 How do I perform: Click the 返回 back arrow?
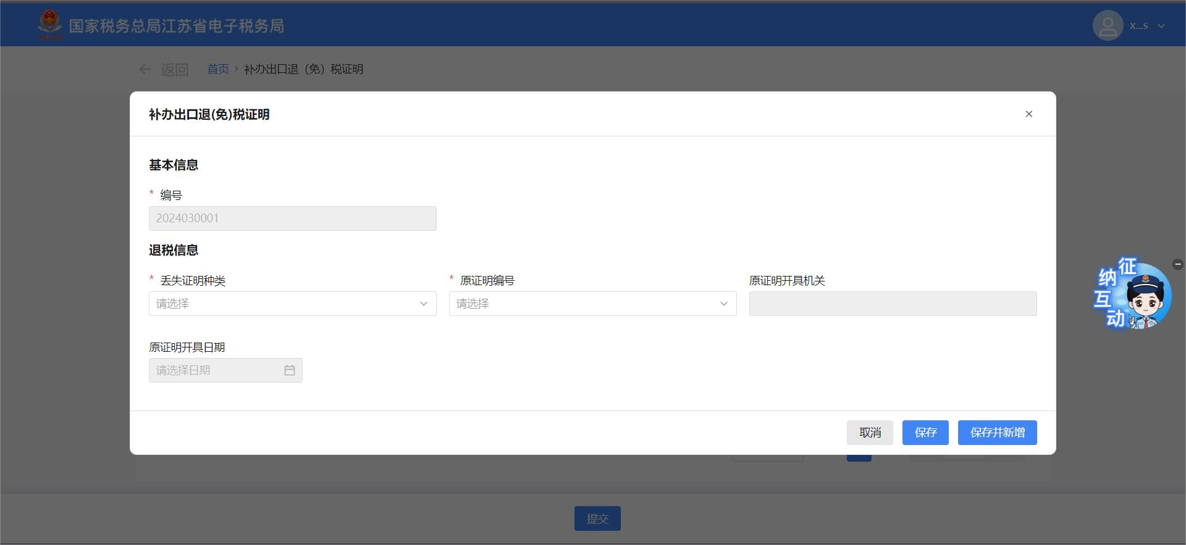tap(145, 69)
